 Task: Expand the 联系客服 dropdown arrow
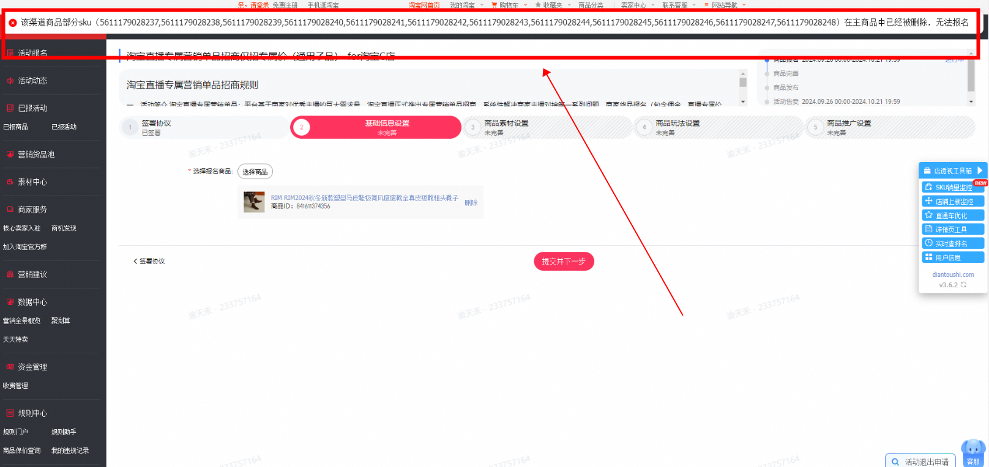click(694, 5)
